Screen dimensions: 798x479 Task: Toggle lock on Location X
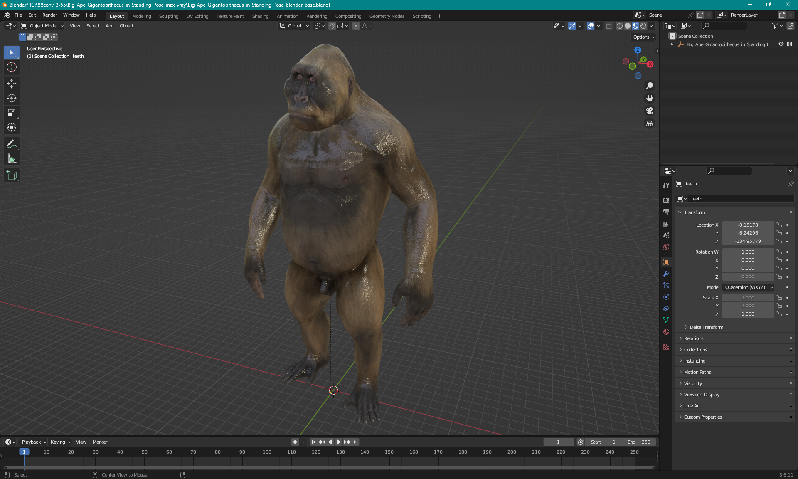coord(779,225)
